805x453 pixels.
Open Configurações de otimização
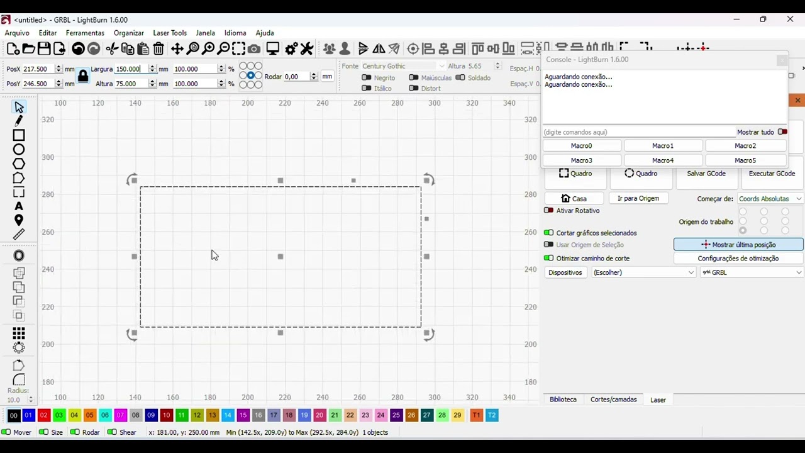point(738,259)
